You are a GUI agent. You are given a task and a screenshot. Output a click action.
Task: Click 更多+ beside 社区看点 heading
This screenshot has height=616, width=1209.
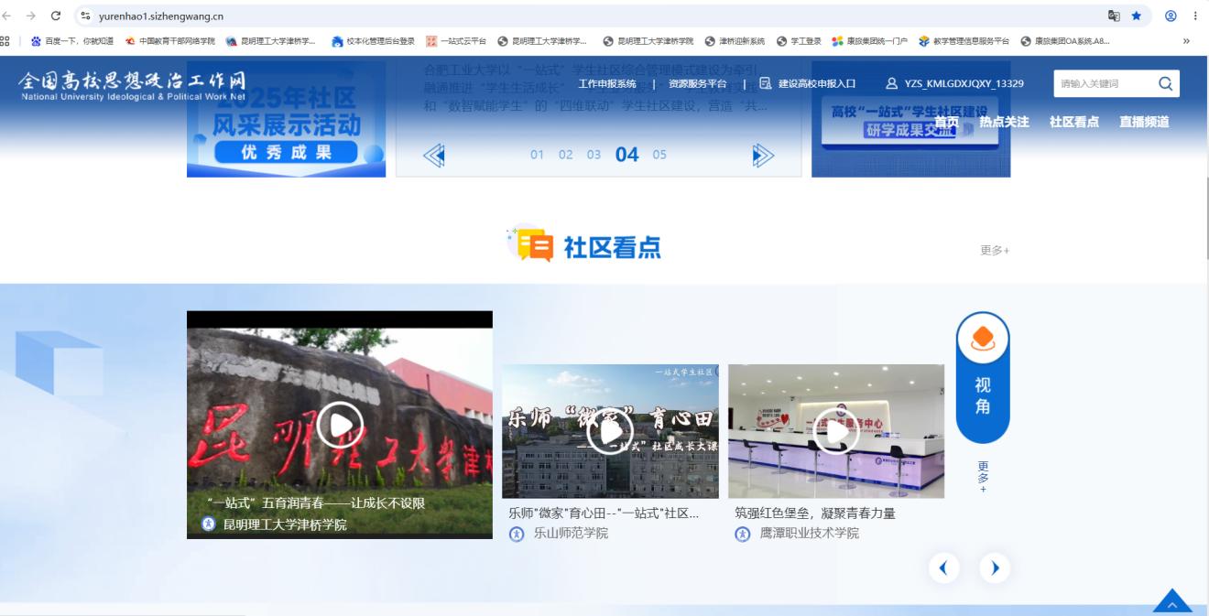pos(995,250)
